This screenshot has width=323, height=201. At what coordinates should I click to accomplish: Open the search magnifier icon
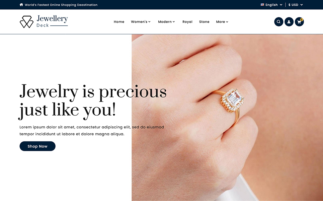coord(278,22)
